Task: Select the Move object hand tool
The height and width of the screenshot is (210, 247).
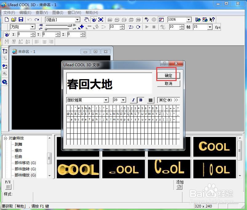Action: coord(86,20)
